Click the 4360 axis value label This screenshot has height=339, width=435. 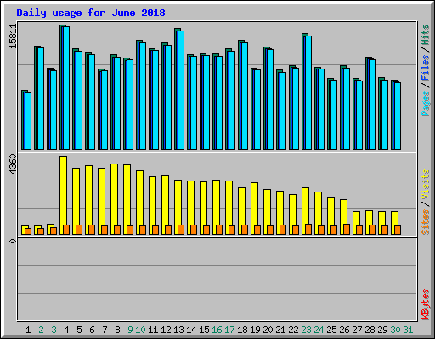pos(13,164)
